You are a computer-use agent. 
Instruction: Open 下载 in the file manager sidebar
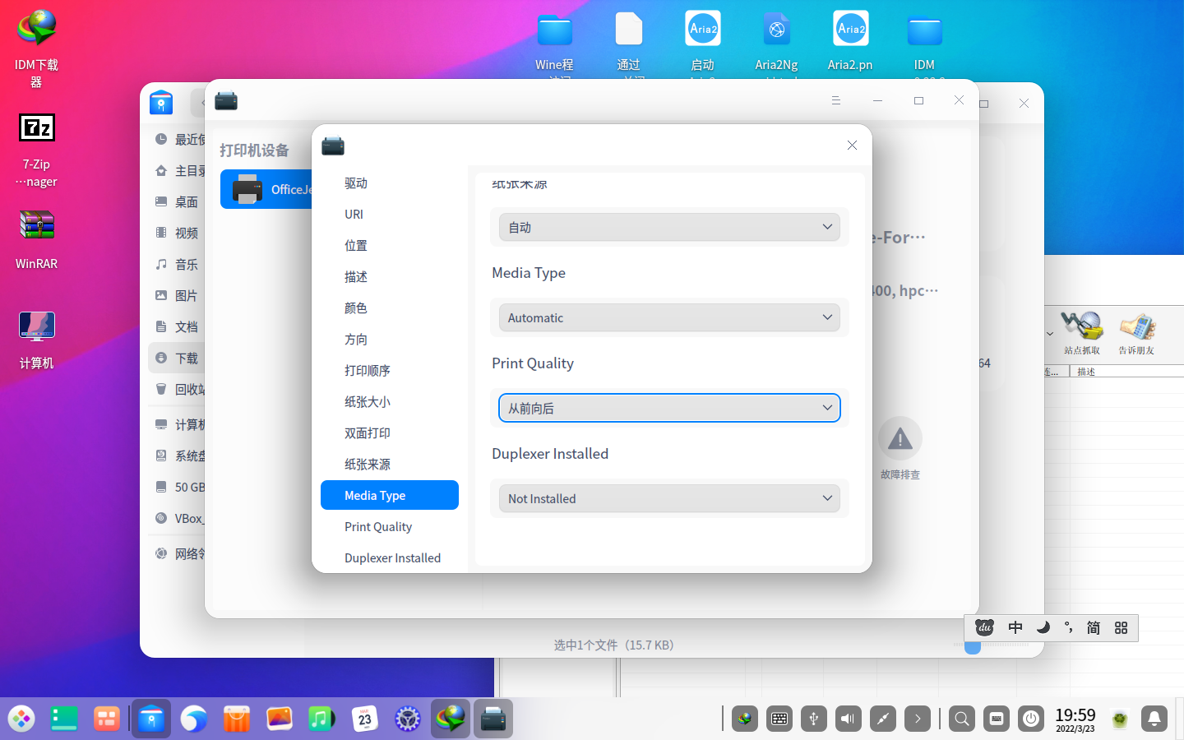[177, 358]
